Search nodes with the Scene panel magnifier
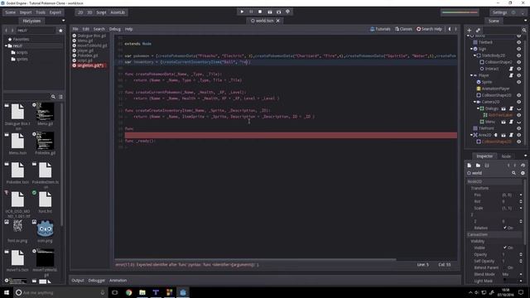Viewport: 530px width, 298px height. pos(524,31)
